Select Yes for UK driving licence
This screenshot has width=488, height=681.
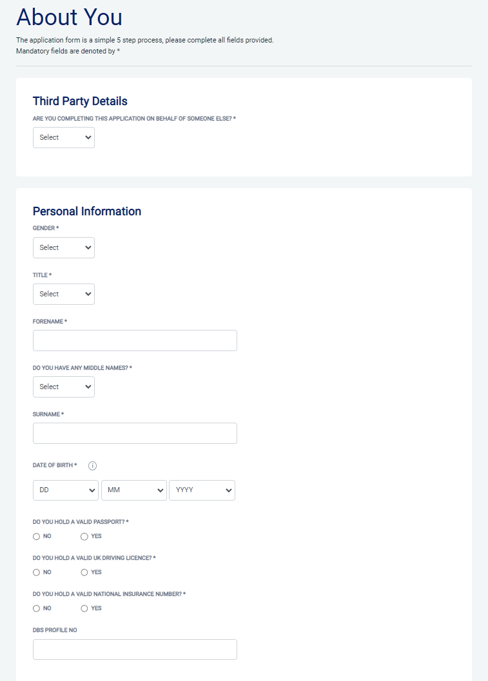coord(84,572)
